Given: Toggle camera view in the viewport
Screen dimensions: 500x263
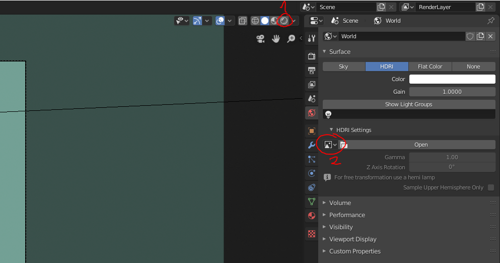Looking at the screenshot, I should click(x=260, y=39).
